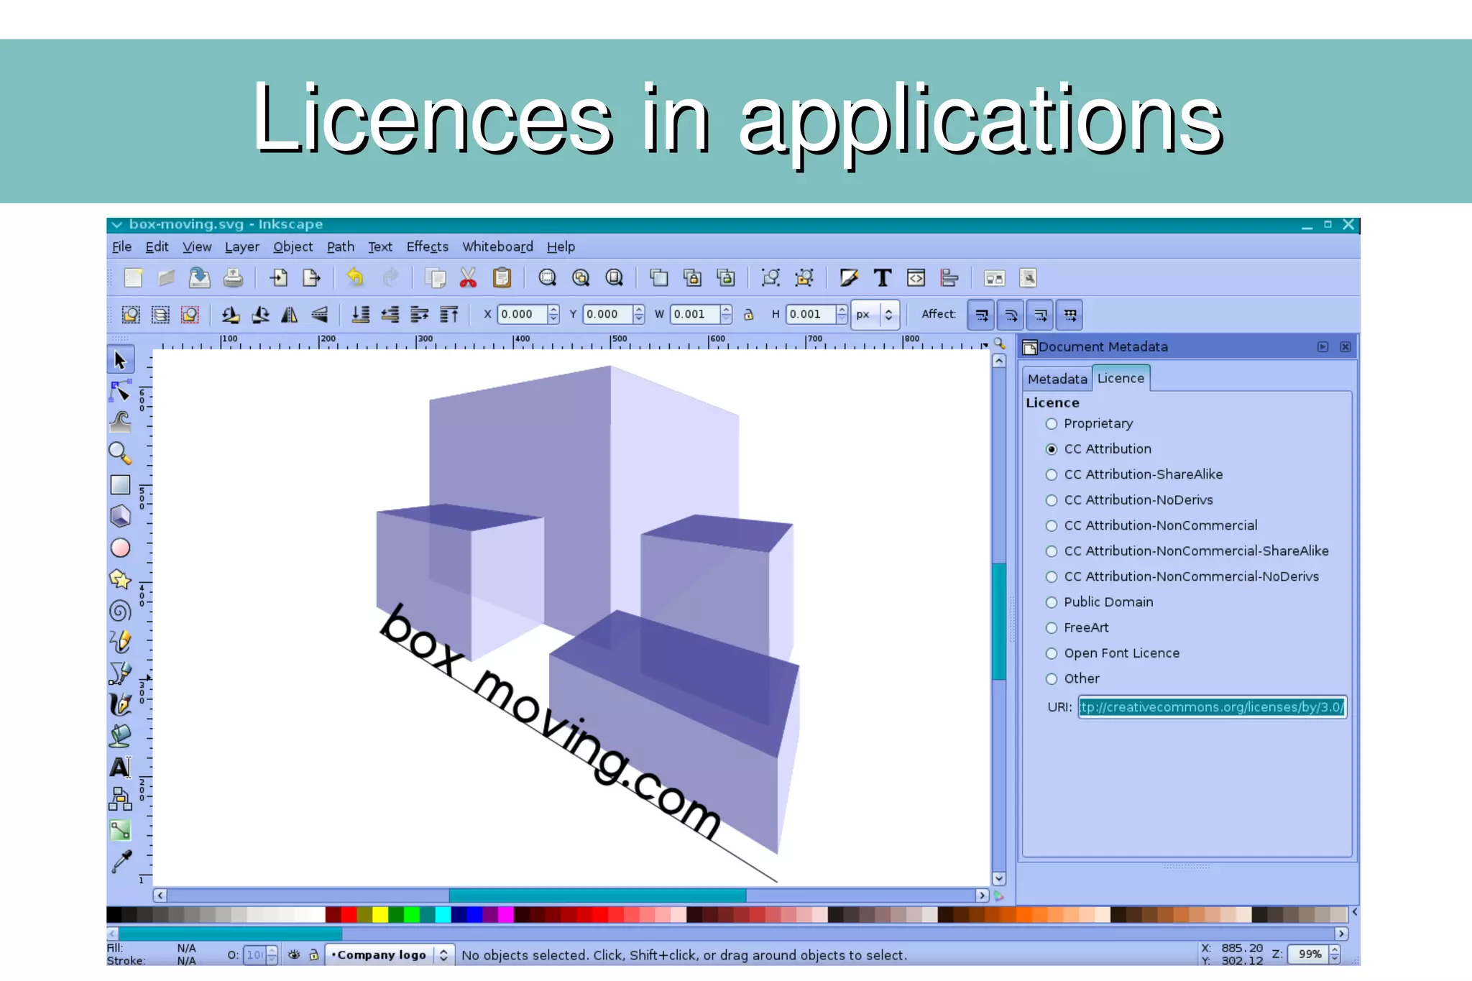
Task: Click the red color swatch in the palette
Action: pyautogui.click(x=349, y=915)
